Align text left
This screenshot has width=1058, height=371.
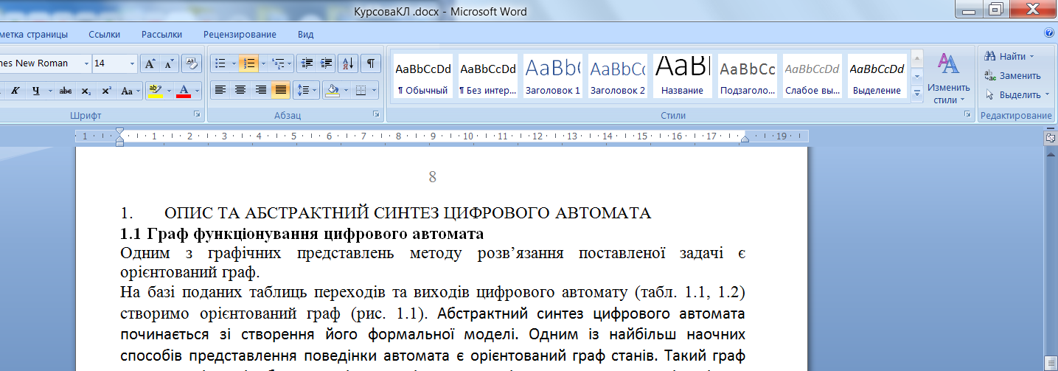click(x=220, y=91)
